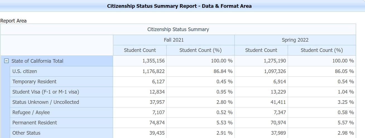Select the U.S. citizen row label
365x138 pixels.
pos(61,71)
